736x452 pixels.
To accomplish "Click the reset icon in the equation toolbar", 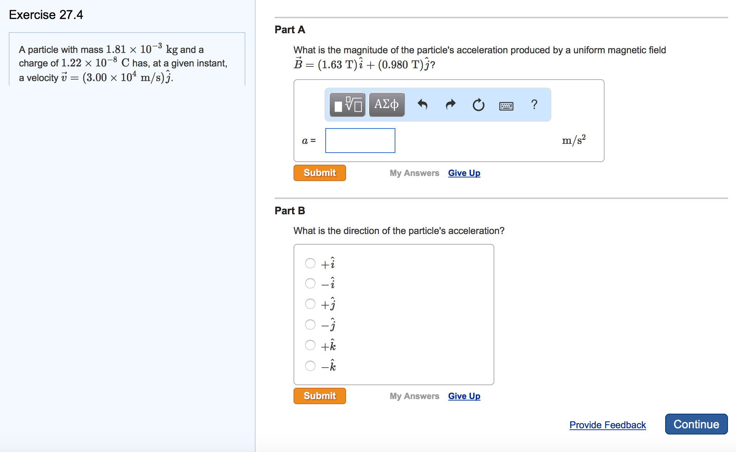I will tap(478, 105).
